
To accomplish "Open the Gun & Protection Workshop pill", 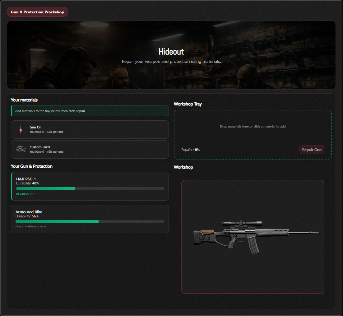I will (37, 12).
